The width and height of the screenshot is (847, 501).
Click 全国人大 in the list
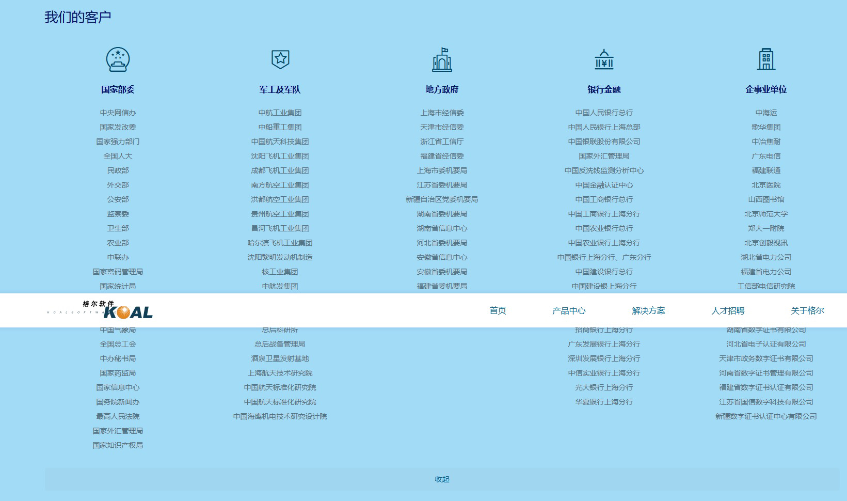(x=118, y=156)
